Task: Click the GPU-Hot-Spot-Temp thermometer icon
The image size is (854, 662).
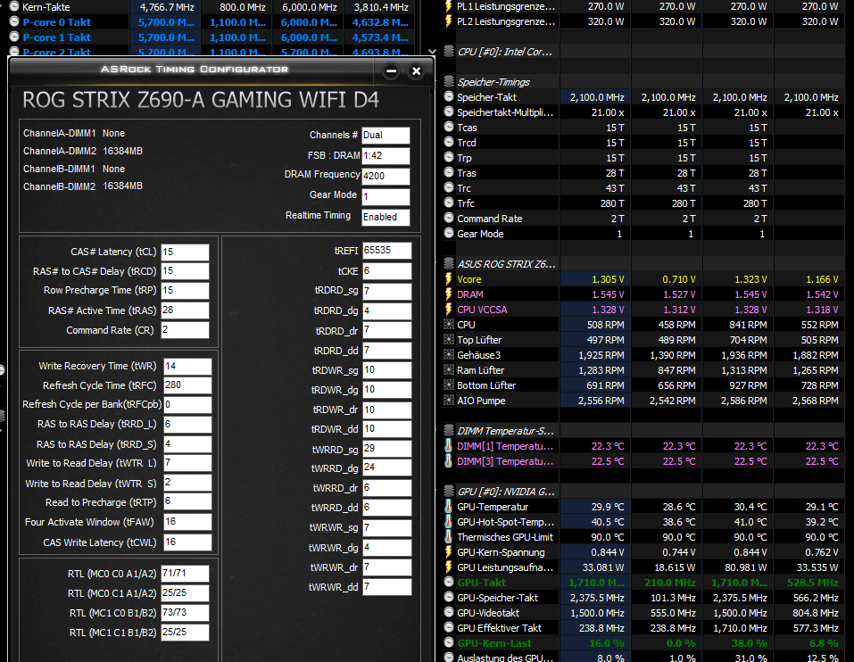Action: click(448, 522)
